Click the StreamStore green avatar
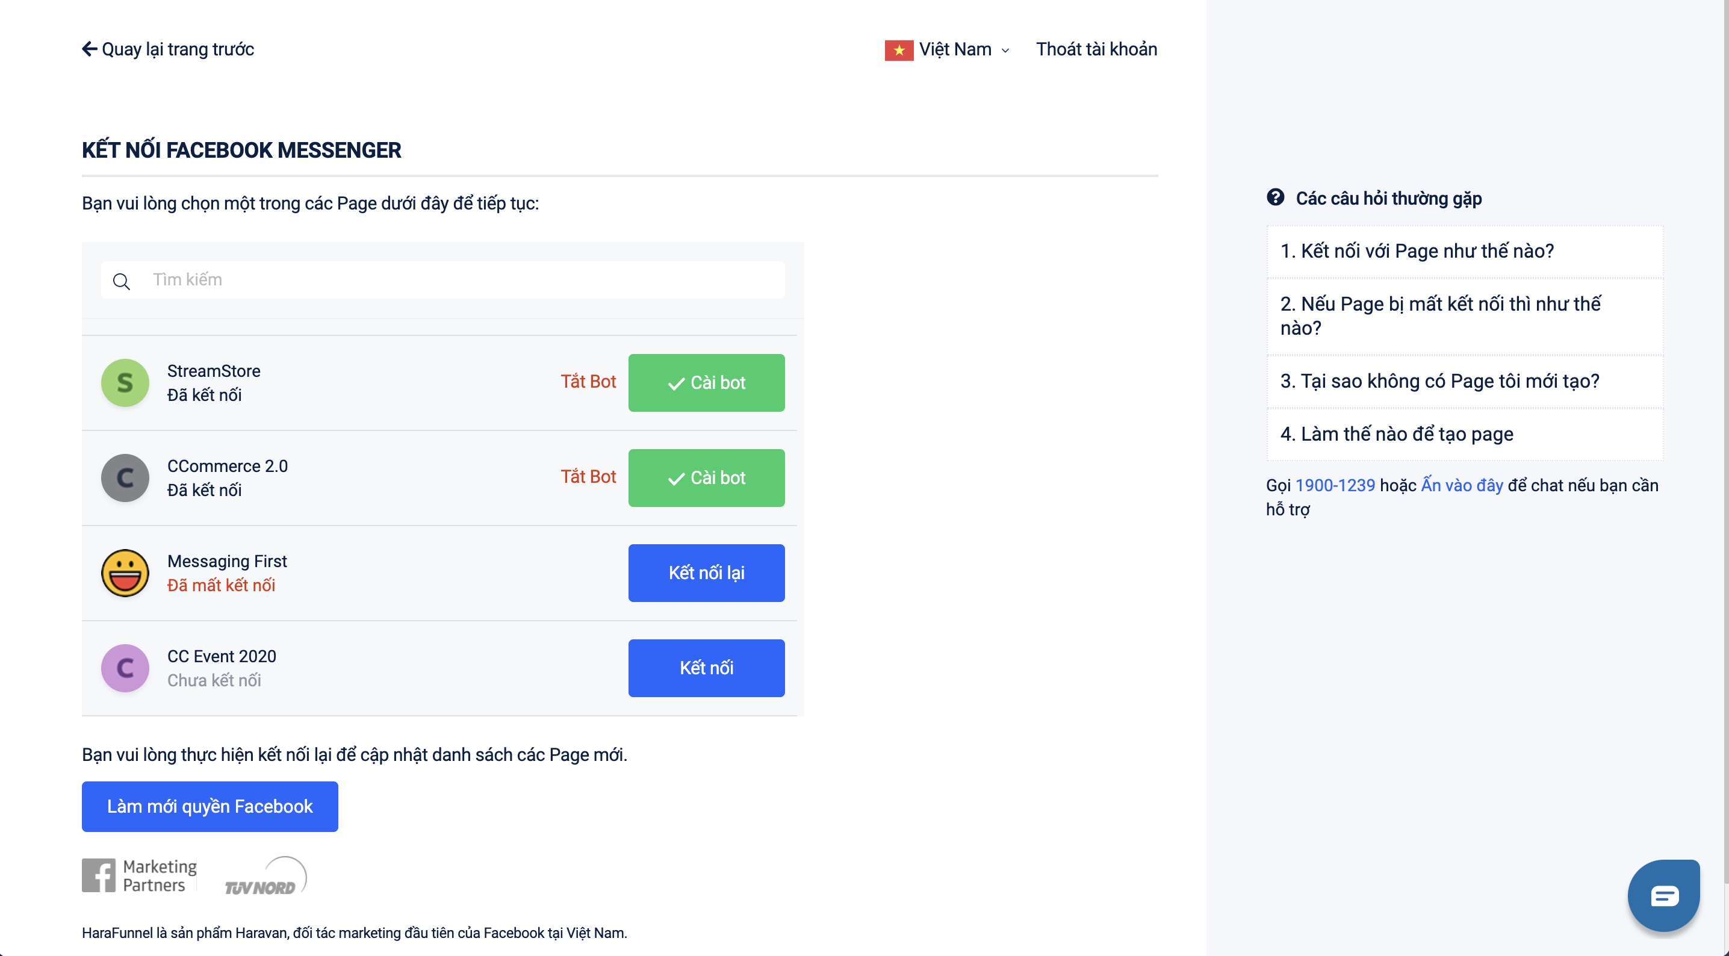1729x956 pixels. coord(125,383)
